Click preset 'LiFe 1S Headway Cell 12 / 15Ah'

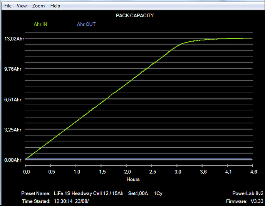pos(89,193)
